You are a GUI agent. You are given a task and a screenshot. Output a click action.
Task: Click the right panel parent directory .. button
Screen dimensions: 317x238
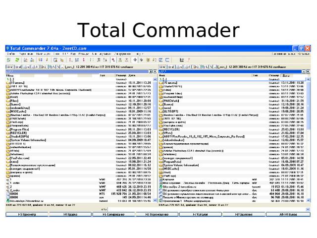tap(215, 67)
